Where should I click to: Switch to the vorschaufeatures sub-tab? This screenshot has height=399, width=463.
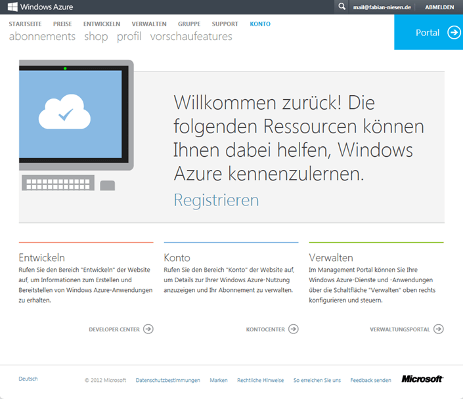[x=191, y=36]
